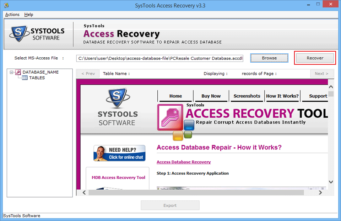Open the Access Database Recovery link
341x221 pixels.
point(184,162)
